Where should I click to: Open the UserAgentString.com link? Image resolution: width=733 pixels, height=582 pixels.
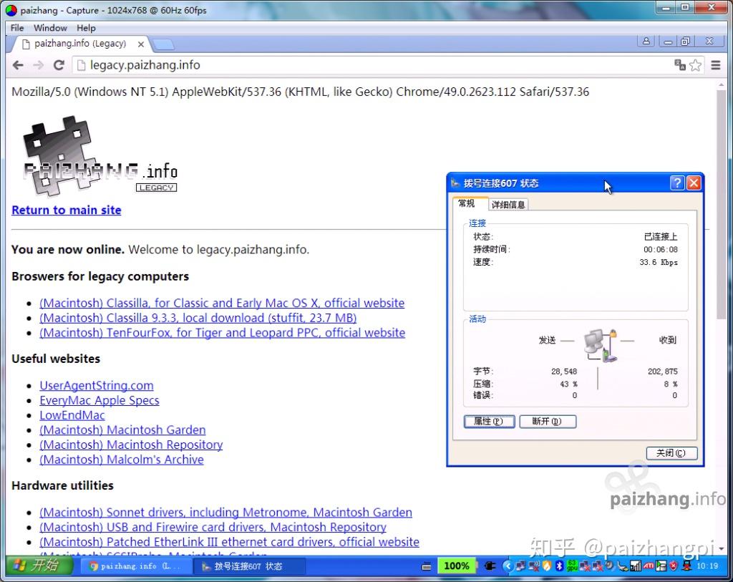coord(97,385)
